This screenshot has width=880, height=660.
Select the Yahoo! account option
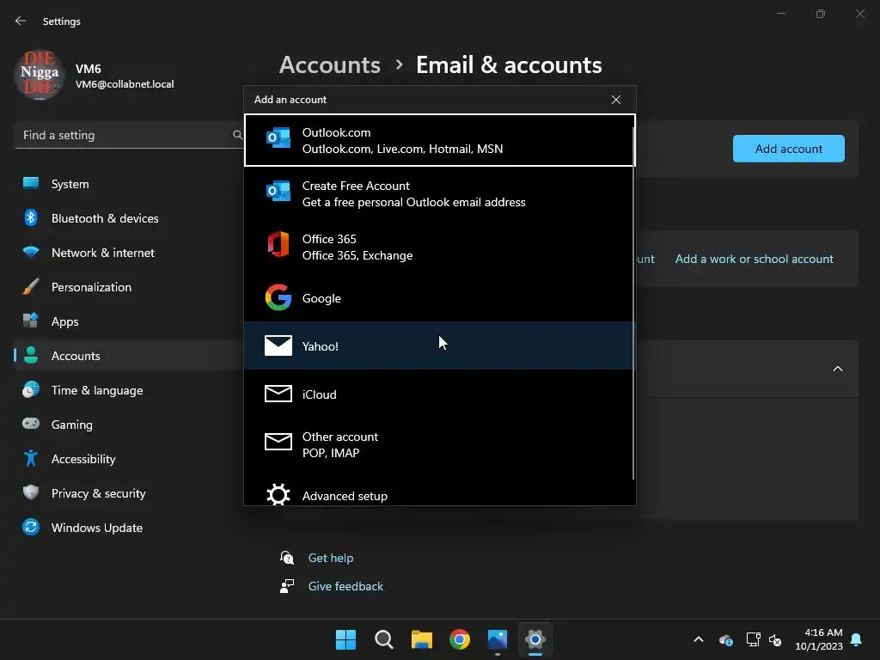(x=439, y=345)
